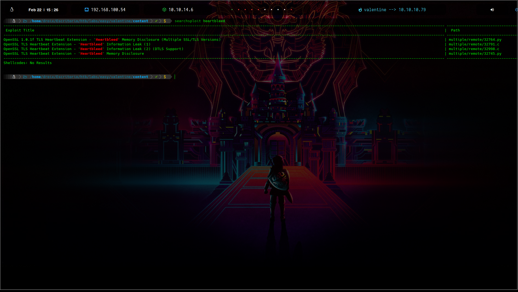Click the valentine target 10.10.10.79 label

click(x=395, y=10)
